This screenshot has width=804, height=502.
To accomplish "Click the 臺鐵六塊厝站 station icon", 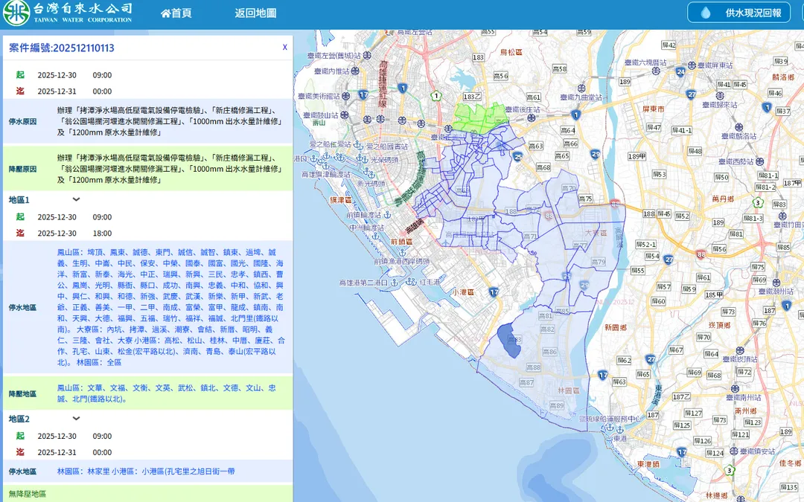I will point(656,71).
